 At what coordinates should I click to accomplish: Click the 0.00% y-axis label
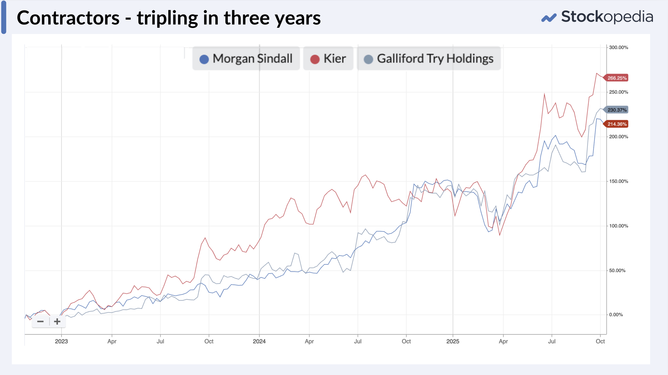[x=616, y=315]
